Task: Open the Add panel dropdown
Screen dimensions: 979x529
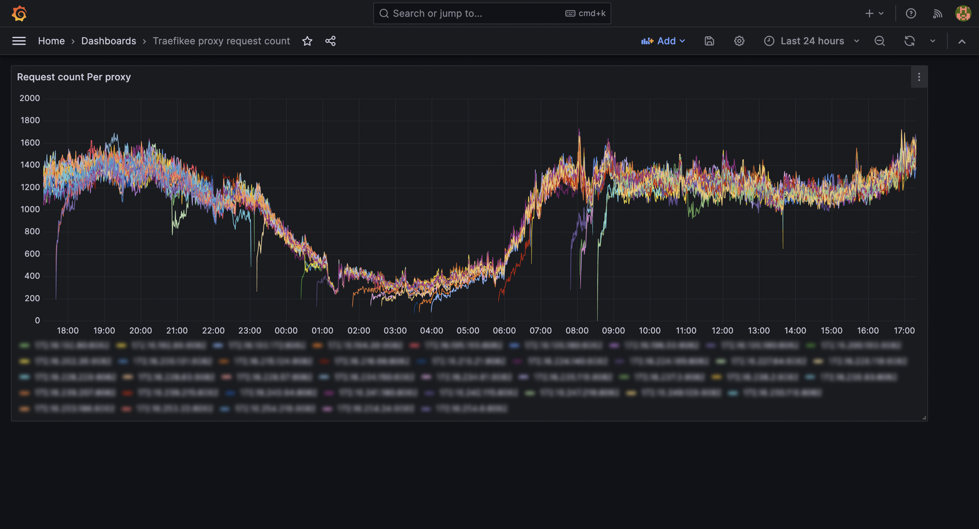Action: pos(663,41)
